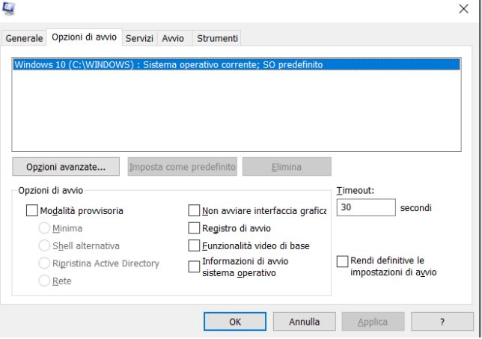Check Non avviare interfaccia grafica

194,211
